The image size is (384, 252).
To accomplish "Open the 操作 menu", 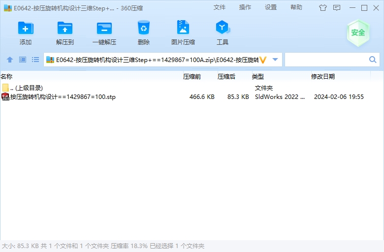I will [245, 7].
